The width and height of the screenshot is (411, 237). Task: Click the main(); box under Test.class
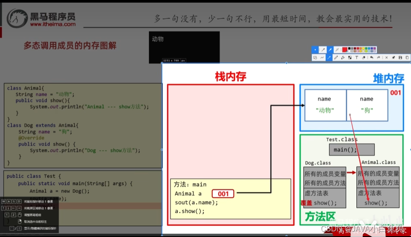click(x=352, y=150)
